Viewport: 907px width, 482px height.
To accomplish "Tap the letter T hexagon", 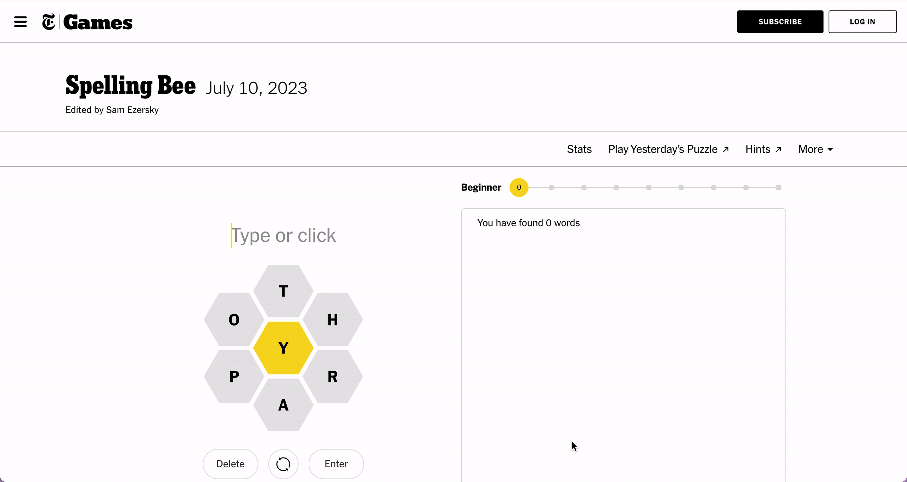I will (x=283, y=291).
